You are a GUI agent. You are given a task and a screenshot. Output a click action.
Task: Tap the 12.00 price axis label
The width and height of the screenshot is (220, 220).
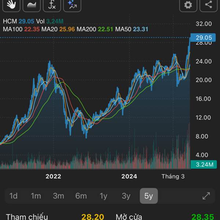pos(203,117)
